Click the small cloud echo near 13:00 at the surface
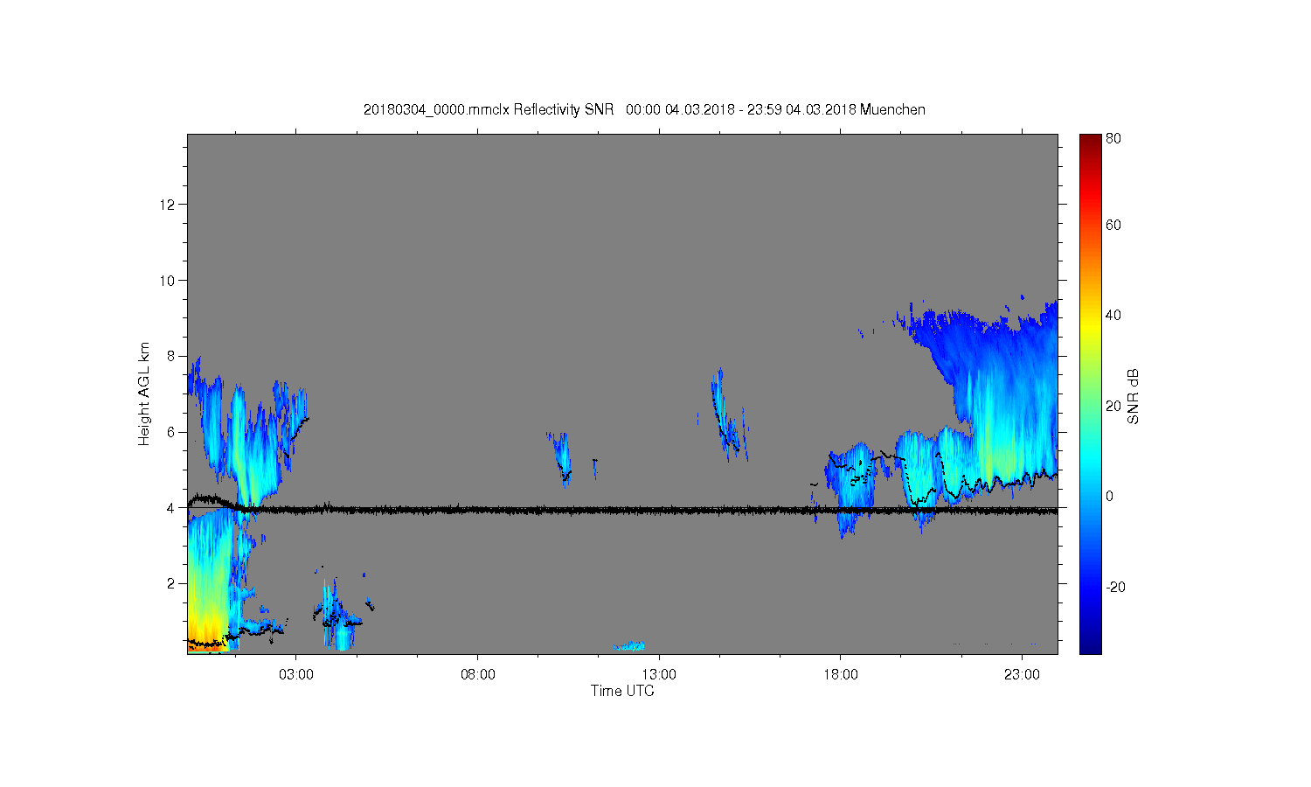The height and width of the screenshot is (787, 1311). coord(629,646)
